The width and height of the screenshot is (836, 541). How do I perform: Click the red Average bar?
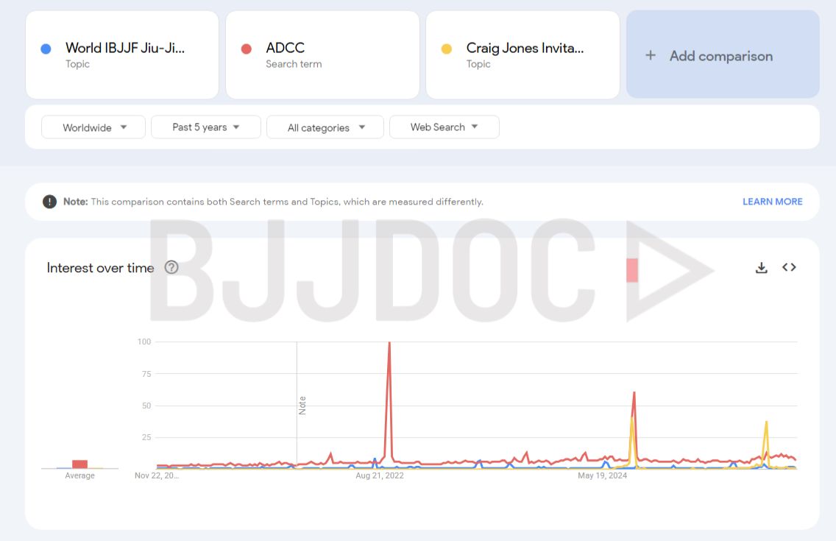pos(79,464)
